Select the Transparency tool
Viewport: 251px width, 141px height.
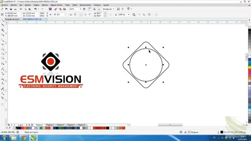pyautogui.click(x=2, y=83)
